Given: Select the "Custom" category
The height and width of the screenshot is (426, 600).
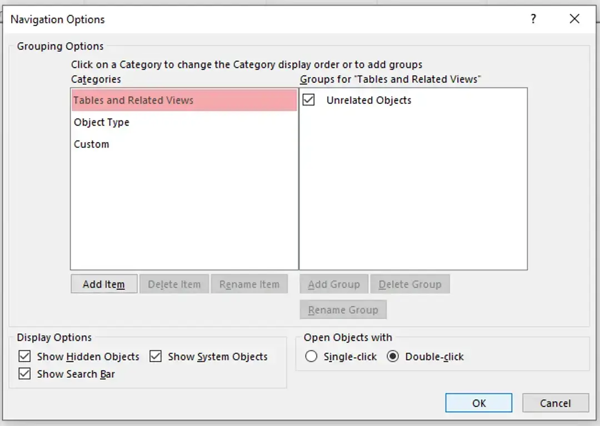Looking at the screenshot, I should point(91,144).
